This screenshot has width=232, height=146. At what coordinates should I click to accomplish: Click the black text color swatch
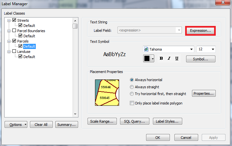pos(147,58)
